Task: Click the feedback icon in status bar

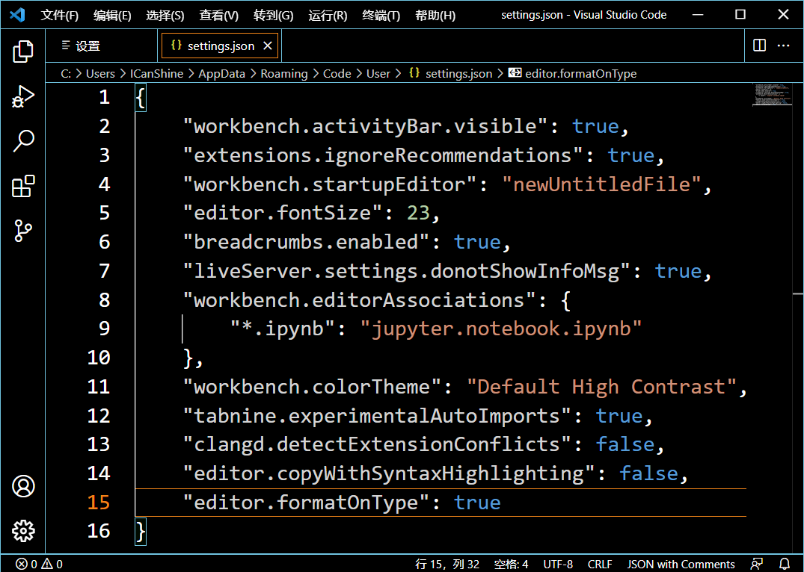Action: pos(756,564)
